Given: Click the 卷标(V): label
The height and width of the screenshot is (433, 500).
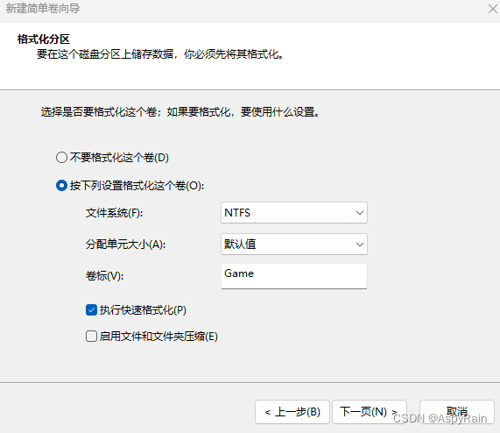Looking at the screenshot, I should point(104,276).
